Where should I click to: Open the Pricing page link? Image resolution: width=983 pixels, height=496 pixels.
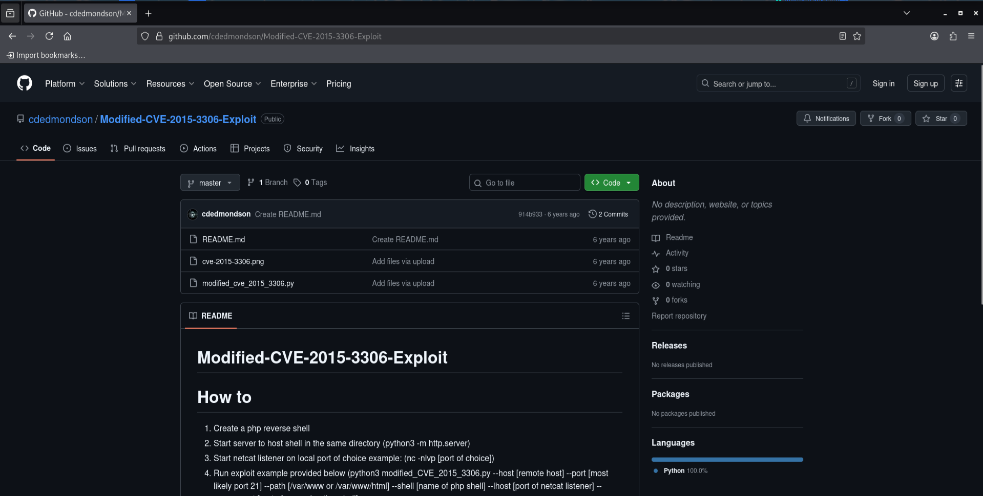coord(339,84)
